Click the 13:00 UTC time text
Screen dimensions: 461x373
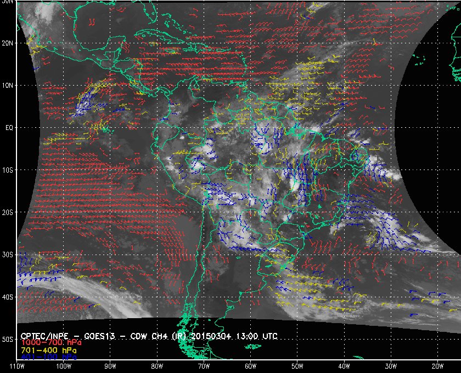[x=257, y=336]
